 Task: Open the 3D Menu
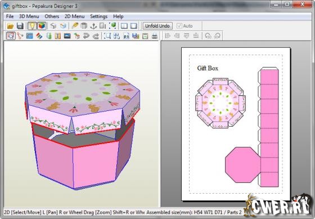click(29, 16)
